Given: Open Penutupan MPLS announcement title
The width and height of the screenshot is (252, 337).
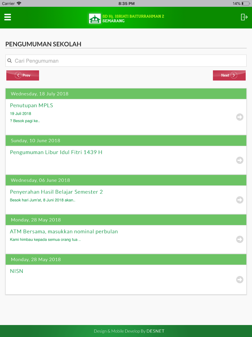Looking at the screenshot, I should (31, 105).
